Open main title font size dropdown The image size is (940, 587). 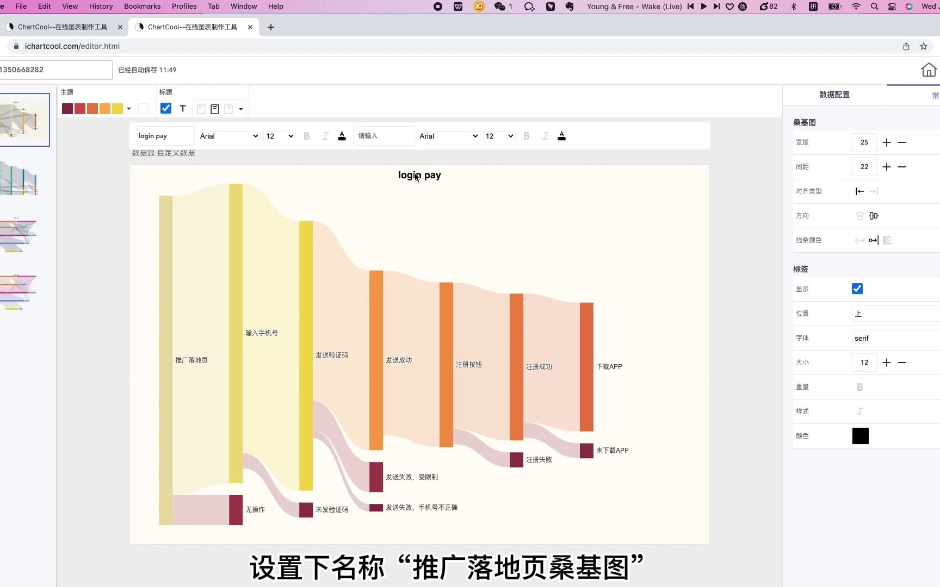(x=280, y=136)
